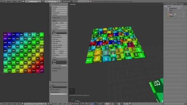Open the UVs menu in UV editor header
Image resolution: width=187 pixels, height=105 pixels.
[x=19, y=104]
